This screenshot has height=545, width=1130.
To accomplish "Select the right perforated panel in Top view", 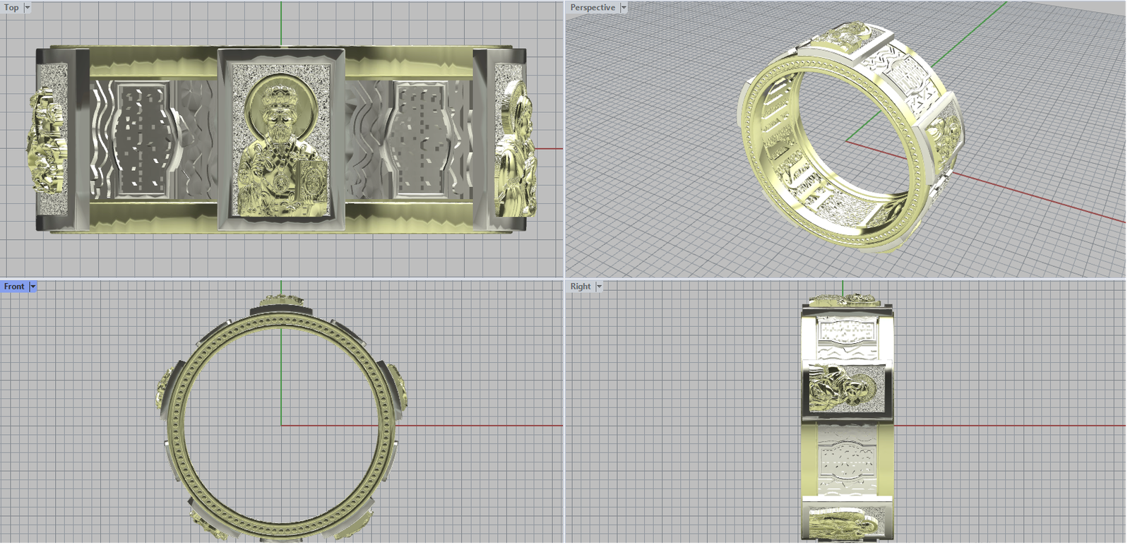I will (x=420, y=139).
